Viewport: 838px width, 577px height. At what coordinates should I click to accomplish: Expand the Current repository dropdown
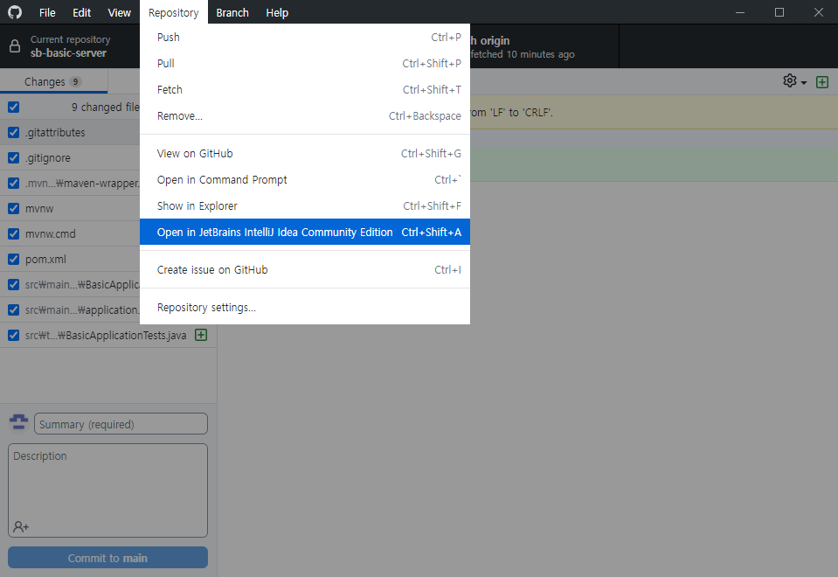[70, 46]
